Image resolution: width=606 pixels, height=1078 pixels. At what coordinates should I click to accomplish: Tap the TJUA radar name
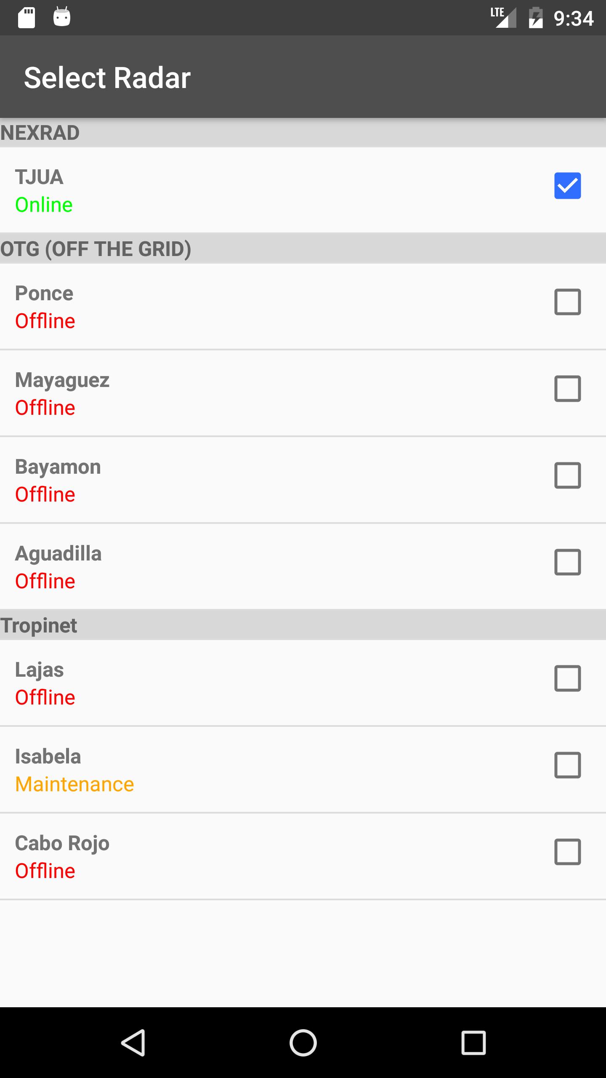click(39, 177)
